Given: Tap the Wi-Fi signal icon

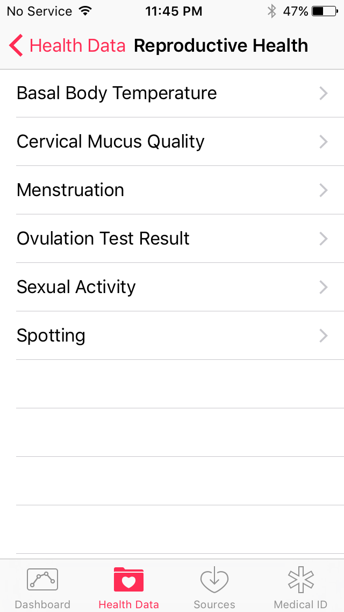Looking at the screenshot, I should point(85,11).
